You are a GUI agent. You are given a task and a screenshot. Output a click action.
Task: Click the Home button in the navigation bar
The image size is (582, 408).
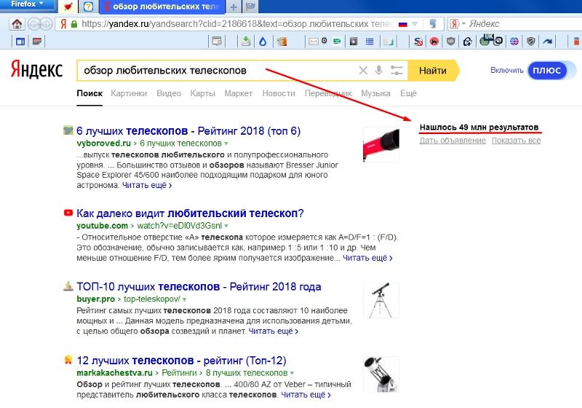coord(17,24)
